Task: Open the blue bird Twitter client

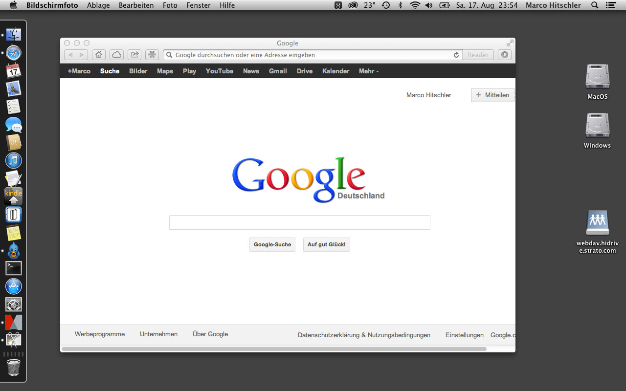Action: tap(14, 251)
